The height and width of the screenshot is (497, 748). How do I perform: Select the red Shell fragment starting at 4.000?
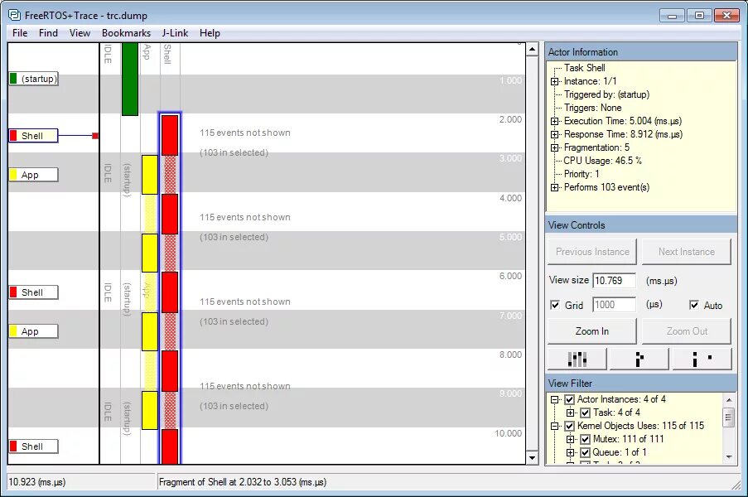click(x=170, y=215)
